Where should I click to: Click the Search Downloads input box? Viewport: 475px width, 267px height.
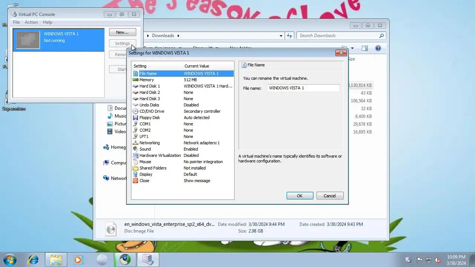coord(338,36)
